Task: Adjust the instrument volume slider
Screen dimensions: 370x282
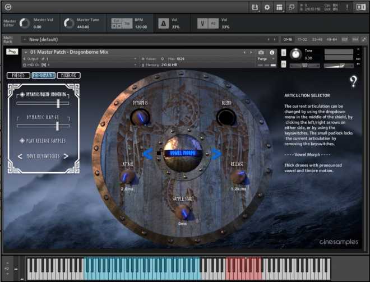Action: pyautogui.click(x=339, y=66)
